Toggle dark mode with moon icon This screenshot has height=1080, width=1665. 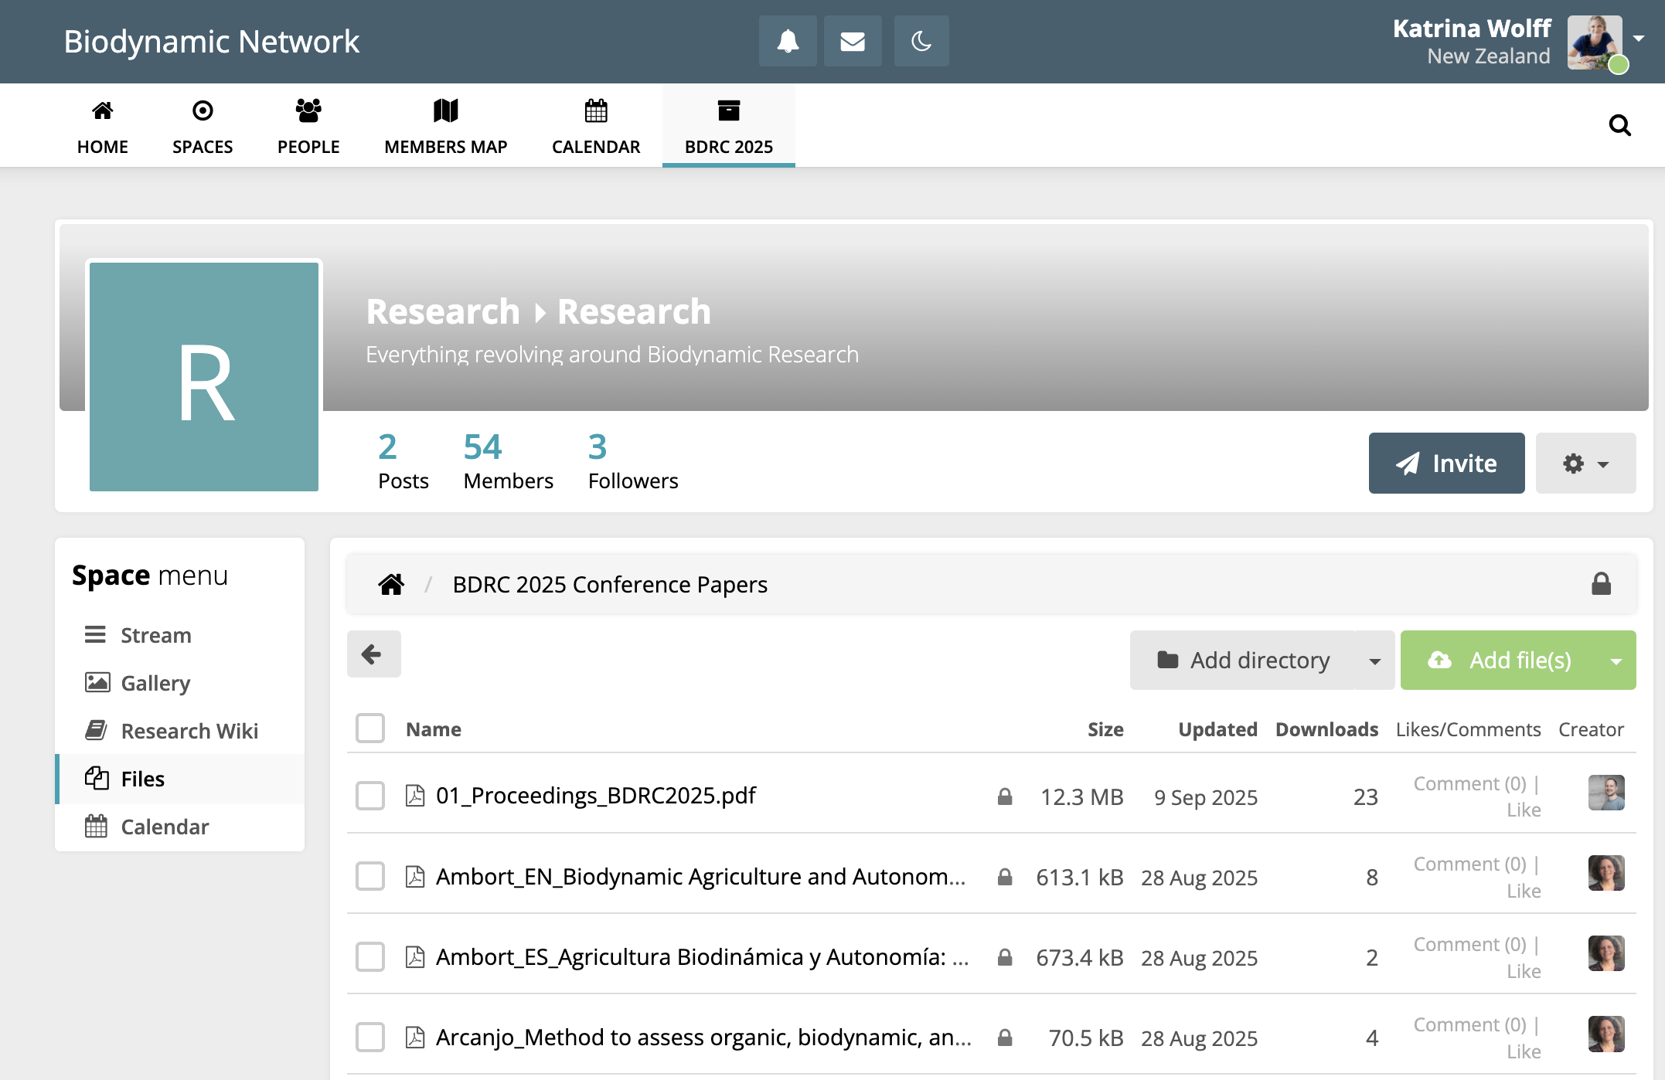(921, 41)
